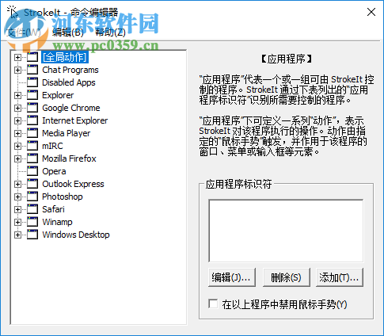The width and height of the screenshot is (384, 336).
Task: Click the window icon beside Windows Desktop
Action: [32, 235]
